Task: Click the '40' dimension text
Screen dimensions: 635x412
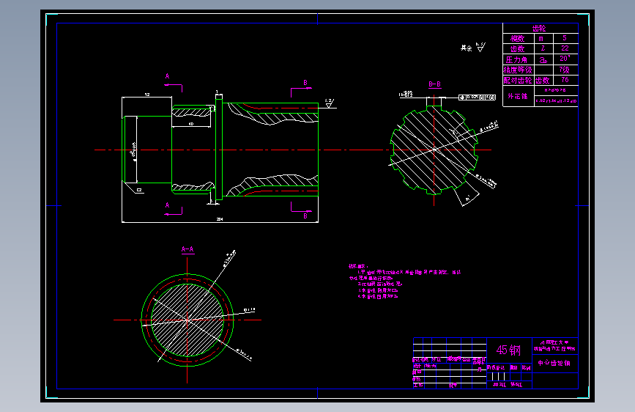Action: pyautogui.click(x=190, y=124)
